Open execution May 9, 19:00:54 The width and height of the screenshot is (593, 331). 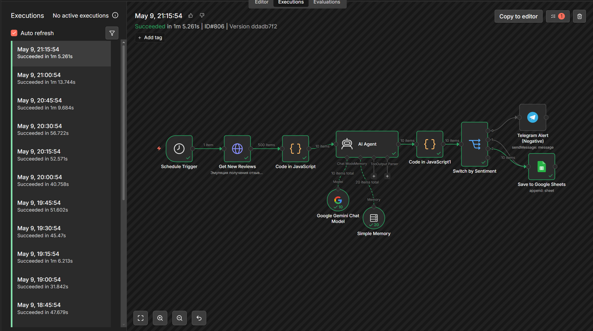(x=61, y=284)
